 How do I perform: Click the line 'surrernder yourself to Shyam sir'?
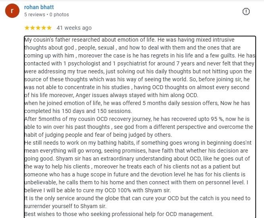click(66, 206)
